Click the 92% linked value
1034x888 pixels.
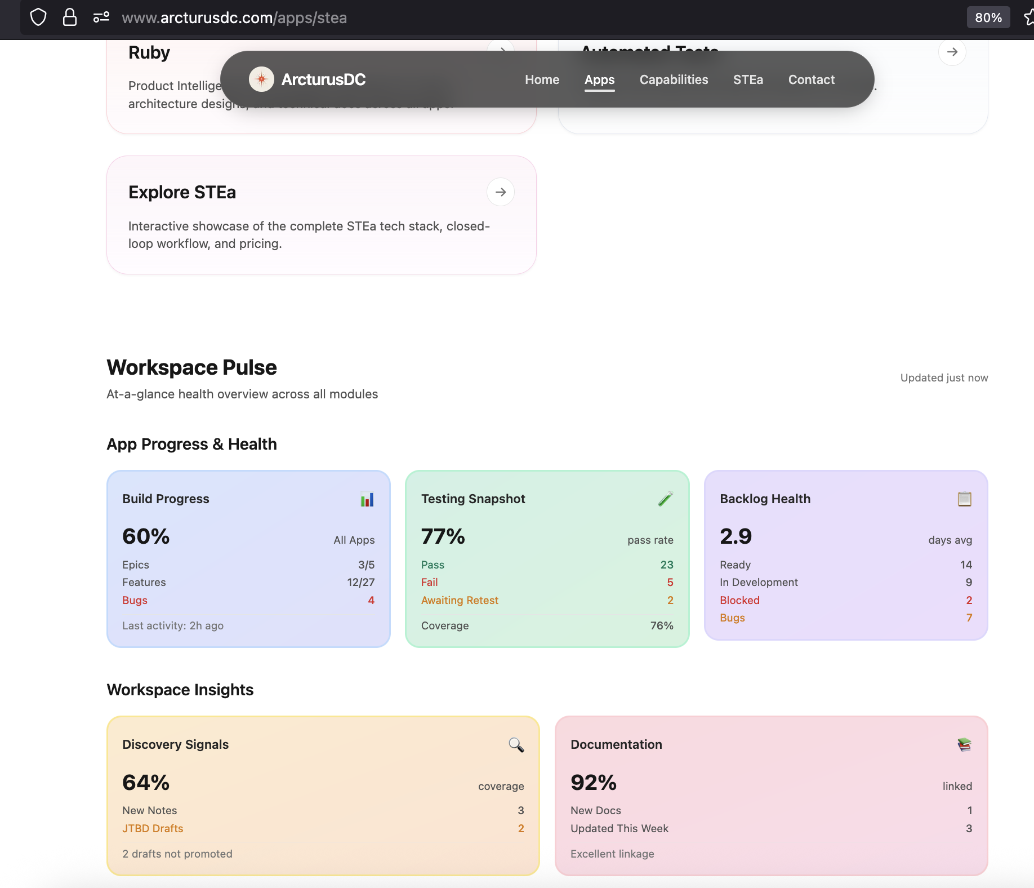pyautogui.click(x=594, y=783)
